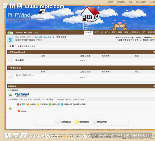This screenshot has width=155, height=141.
Task: Click the 默认版块 forum bubble icon
Action: pos(11,60)
